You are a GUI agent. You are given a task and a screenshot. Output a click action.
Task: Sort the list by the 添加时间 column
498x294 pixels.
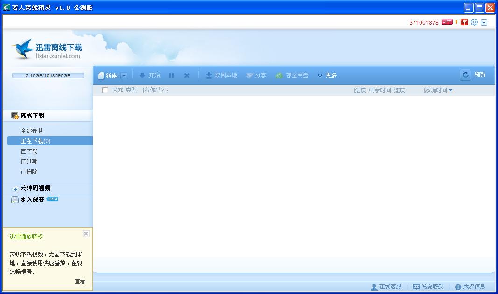pyautogui.click(x=438, y=90)
